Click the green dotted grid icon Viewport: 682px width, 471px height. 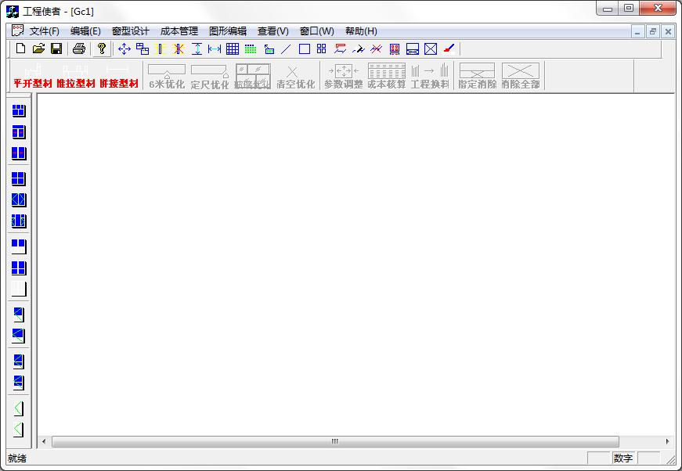click(251, 49)
